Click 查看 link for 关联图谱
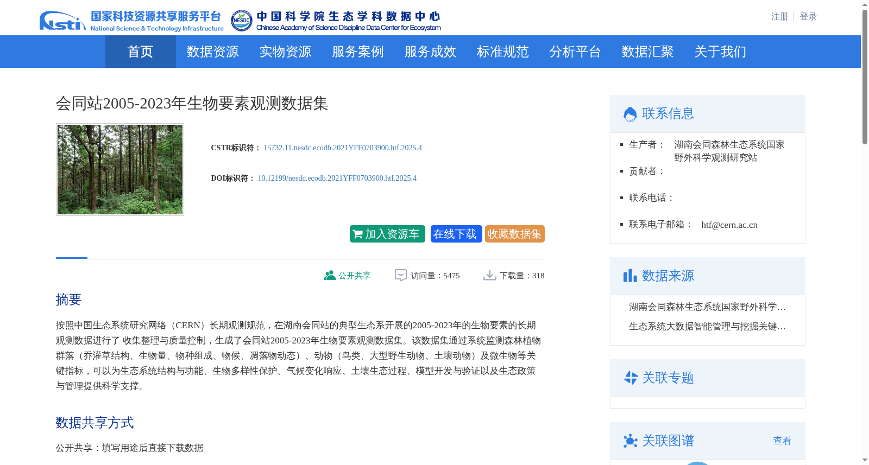The height and width of the screenshot is (465, 869). pos(782,441)
